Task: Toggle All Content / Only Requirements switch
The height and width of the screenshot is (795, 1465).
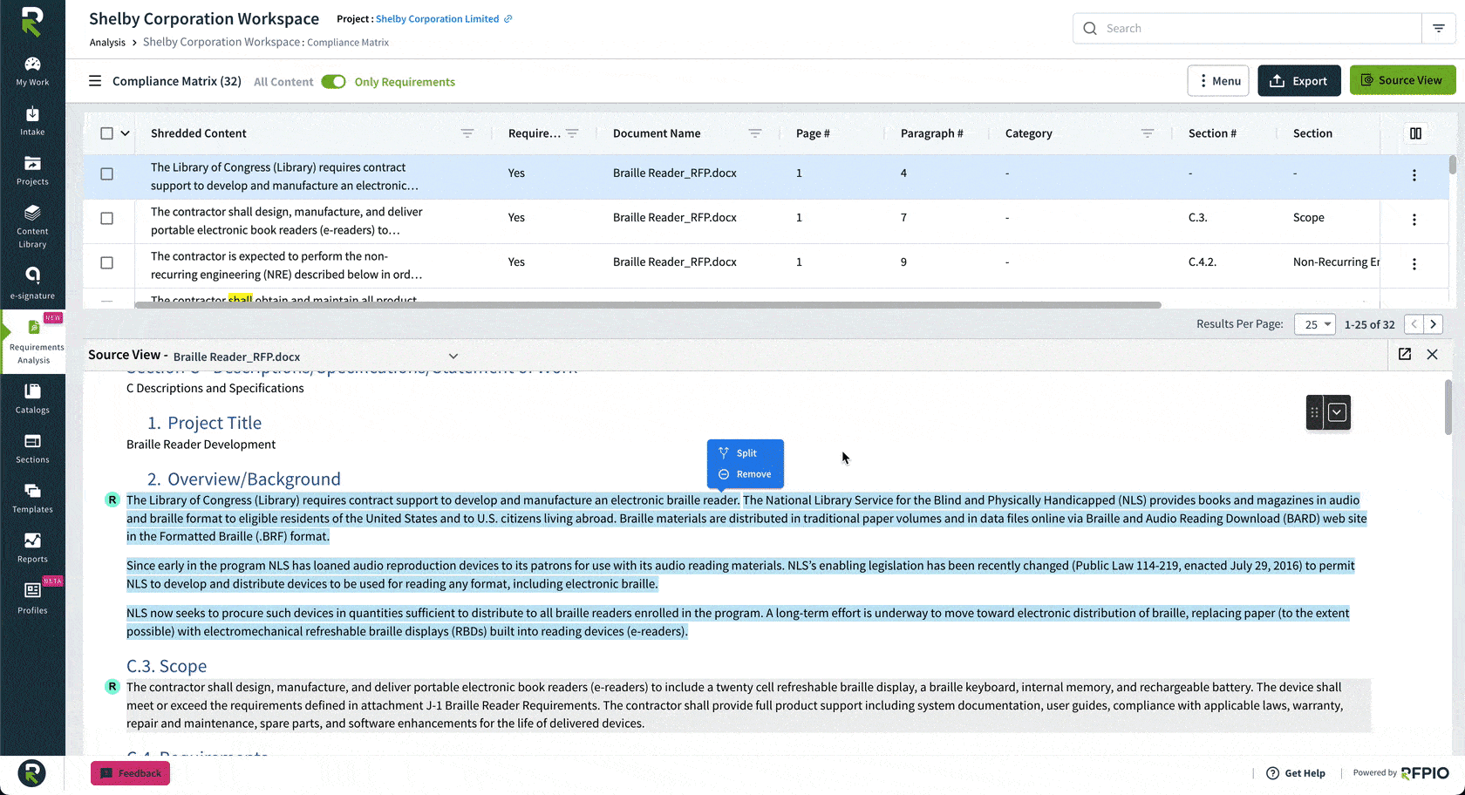Action: (x=333, y=82)
